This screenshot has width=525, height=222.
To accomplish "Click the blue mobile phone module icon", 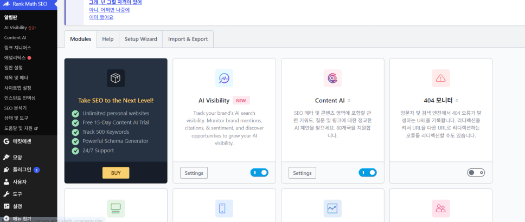I will click(224, 208).
